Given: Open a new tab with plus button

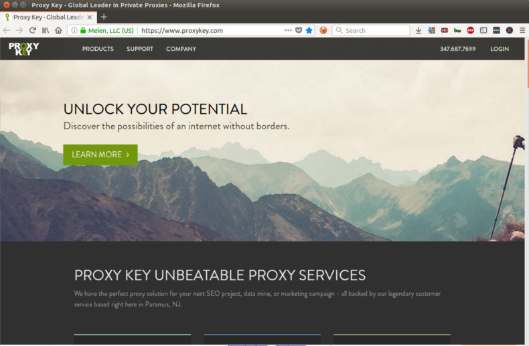Looking at the screenshot, I should (104, 17).
